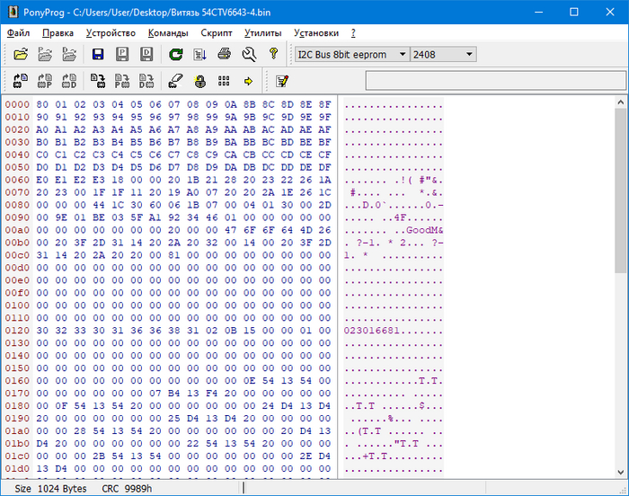
Task: Click the Print printer icon
Action: 225,55
